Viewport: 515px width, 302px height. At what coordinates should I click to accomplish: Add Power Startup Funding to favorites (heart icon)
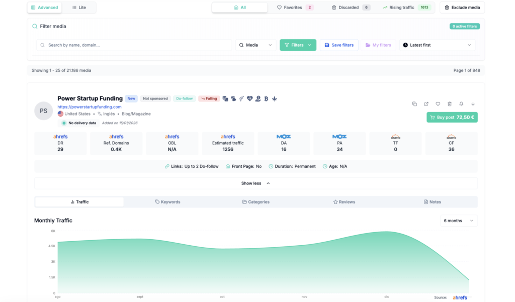coord(438,104)
